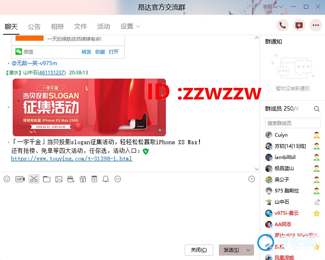Click the magnifier icon on the slogan image
Image resolution: width=325 pixels, height=260 pixels.
[160, 131]
